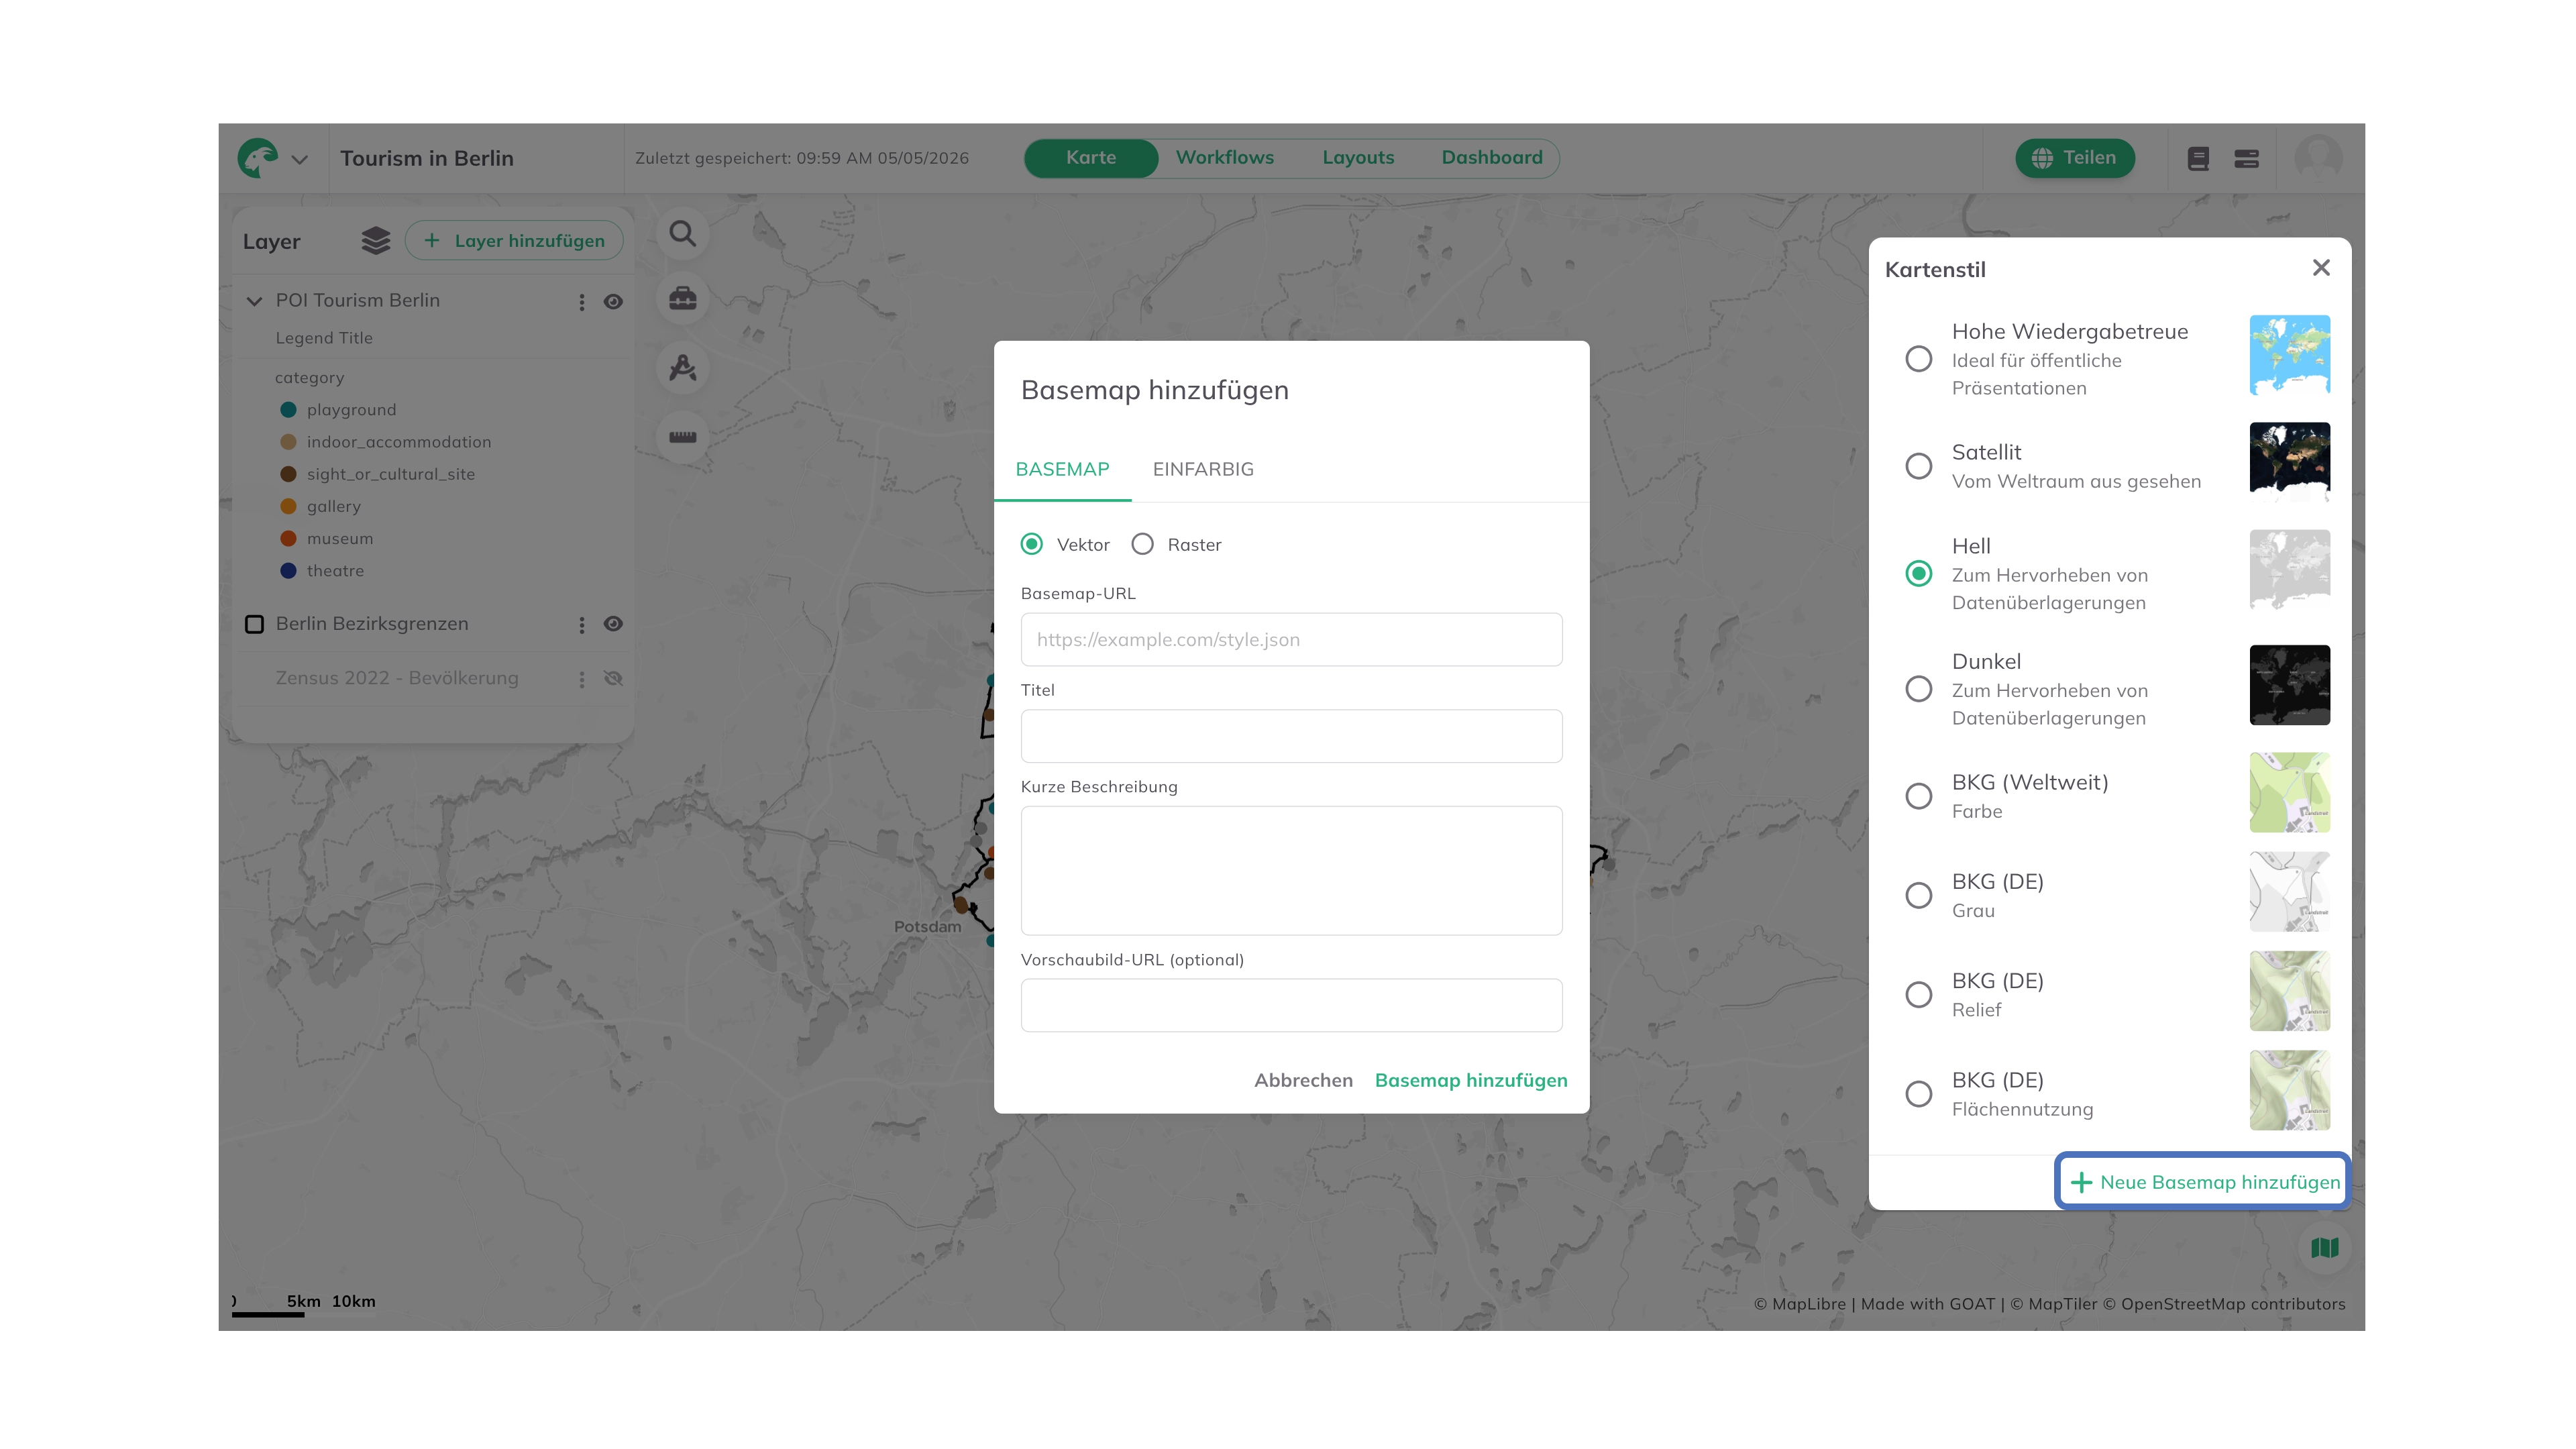The image size is (2576, 1449).
Task: Click the theatre blue color dot
Action: click(288, 571)
